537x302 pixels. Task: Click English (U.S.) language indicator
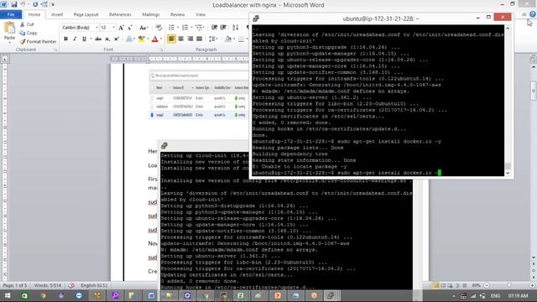tap(94, 285)
